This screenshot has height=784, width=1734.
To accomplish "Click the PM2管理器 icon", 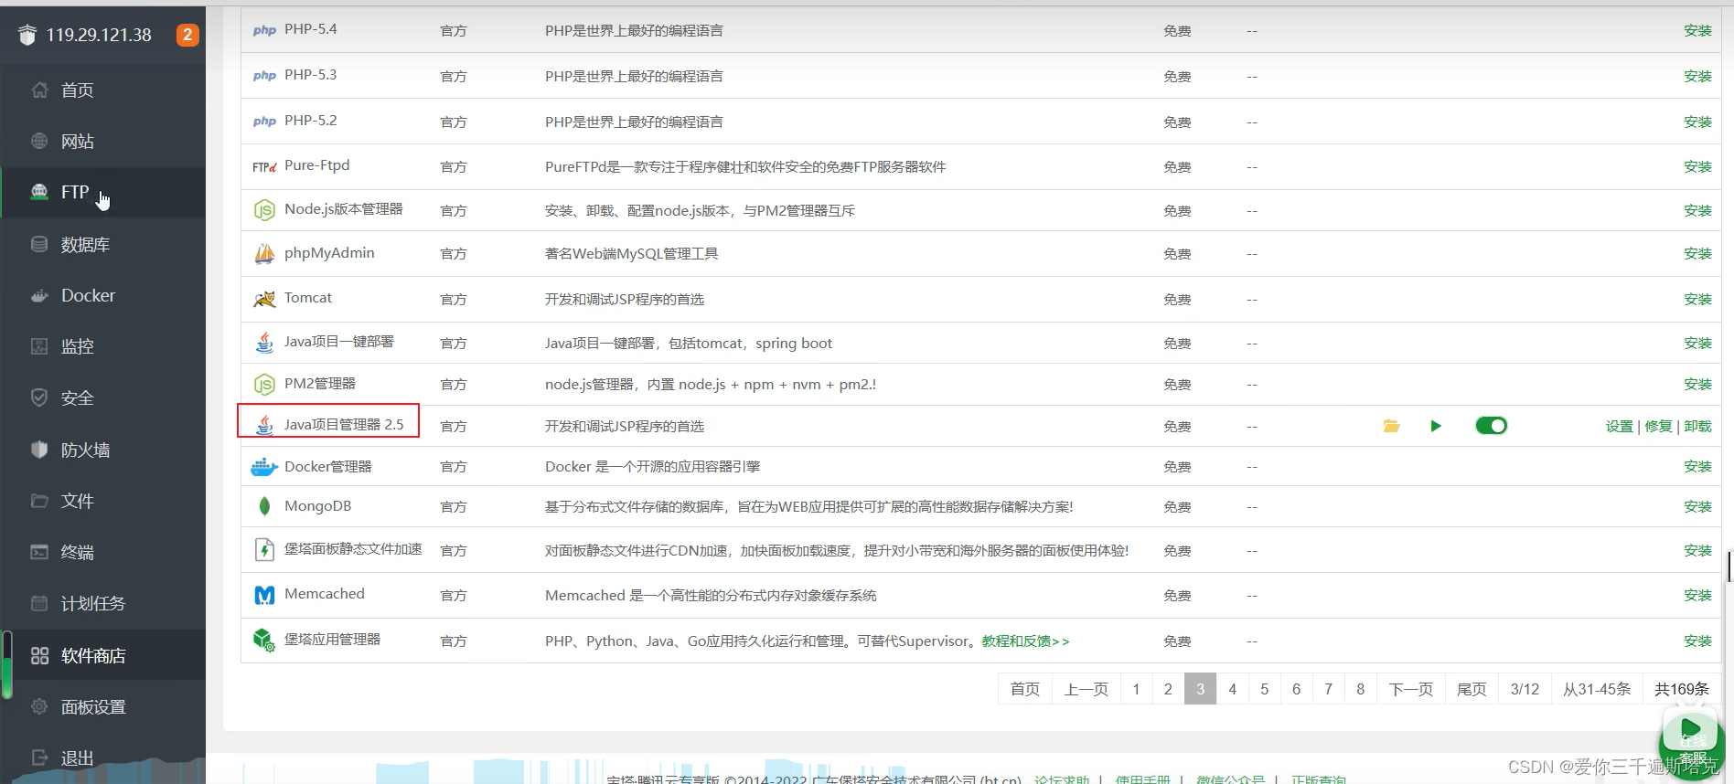I will tap(264, 385).
